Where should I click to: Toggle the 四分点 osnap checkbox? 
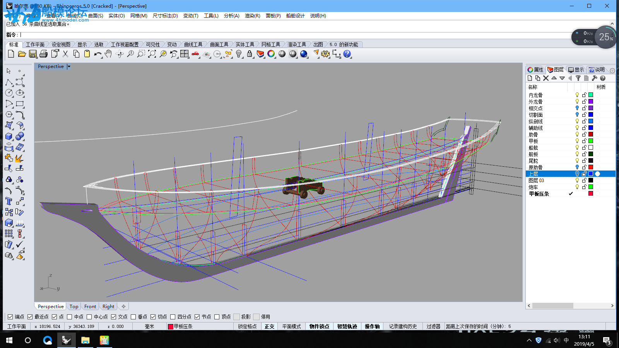173,317
